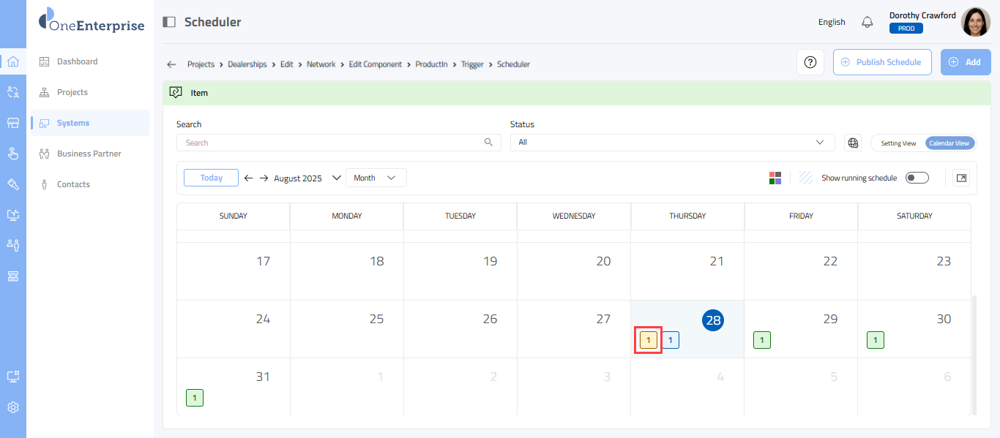
Task: Open the Status dropdown
Action: point(672,143)
